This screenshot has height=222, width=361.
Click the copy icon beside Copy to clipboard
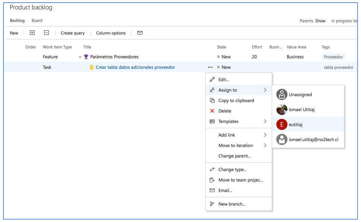pos(212,100)
